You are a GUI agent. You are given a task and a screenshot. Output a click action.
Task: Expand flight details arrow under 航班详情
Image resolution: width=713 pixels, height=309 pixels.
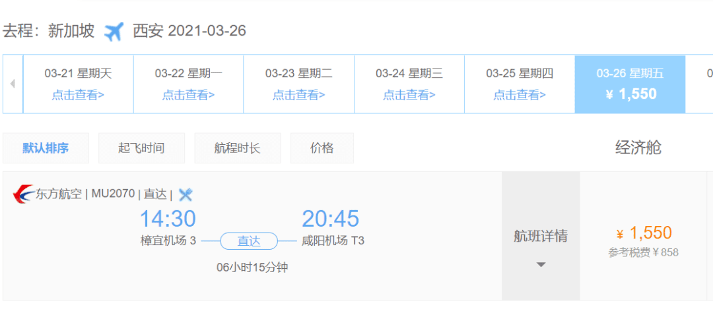tap(541, 265)
